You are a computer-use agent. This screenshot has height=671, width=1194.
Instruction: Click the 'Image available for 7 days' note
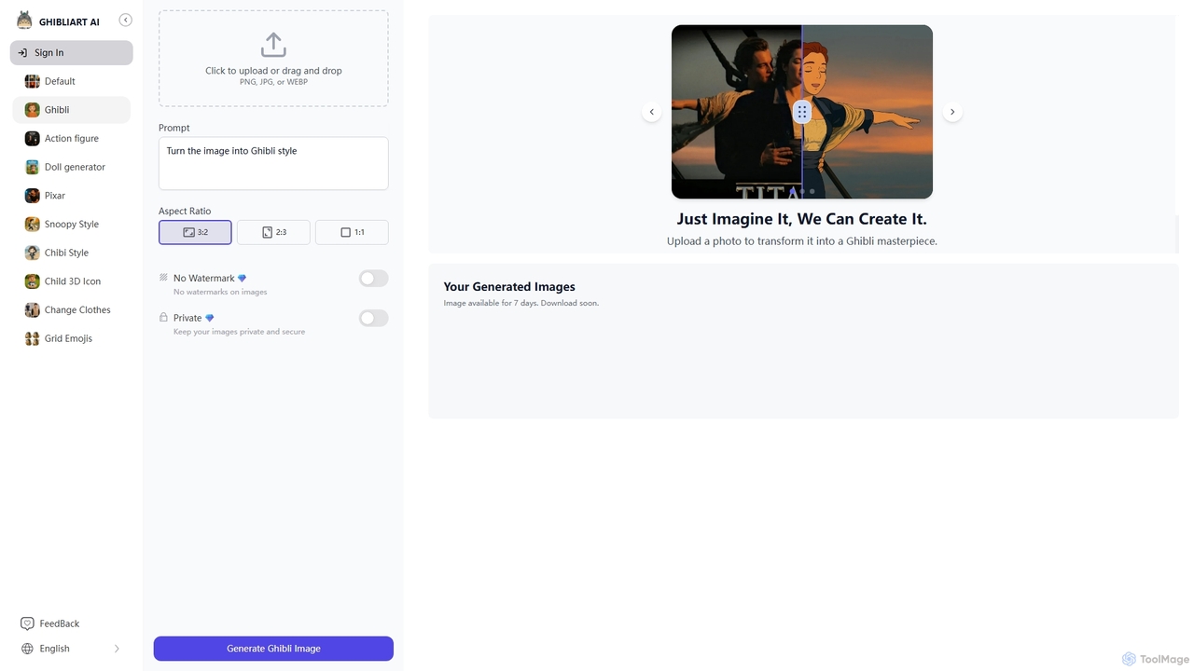(x=521, y=303)
